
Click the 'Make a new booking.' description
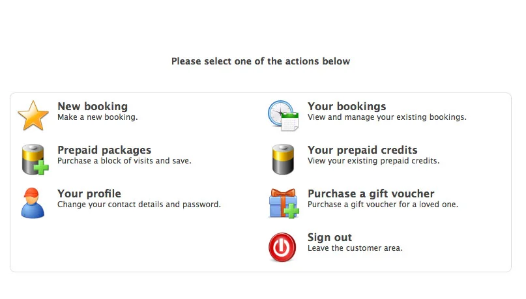point(98,117)
